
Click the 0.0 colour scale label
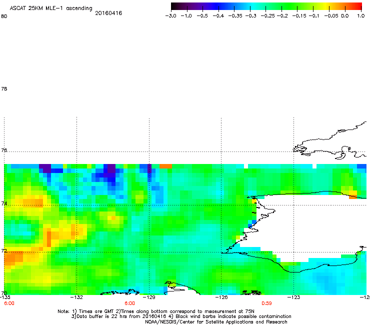tap(345, 16)
